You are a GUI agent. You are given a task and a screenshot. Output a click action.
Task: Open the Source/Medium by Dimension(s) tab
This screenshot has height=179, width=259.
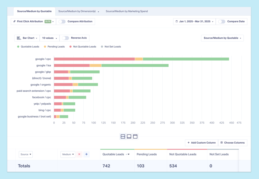coord(77,11)
